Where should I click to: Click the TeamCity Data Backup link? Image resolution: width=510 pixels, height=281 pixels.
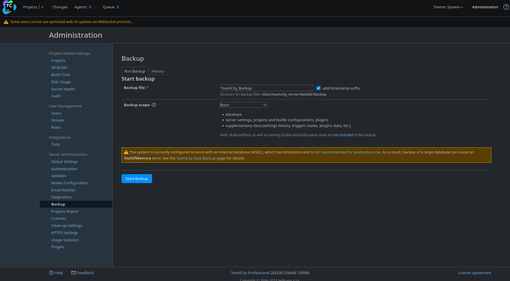[196, 158]
